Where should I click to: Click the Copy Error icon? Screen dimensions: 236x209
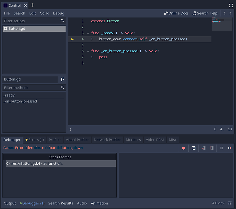pyautogui.click(x=193, y=148)
